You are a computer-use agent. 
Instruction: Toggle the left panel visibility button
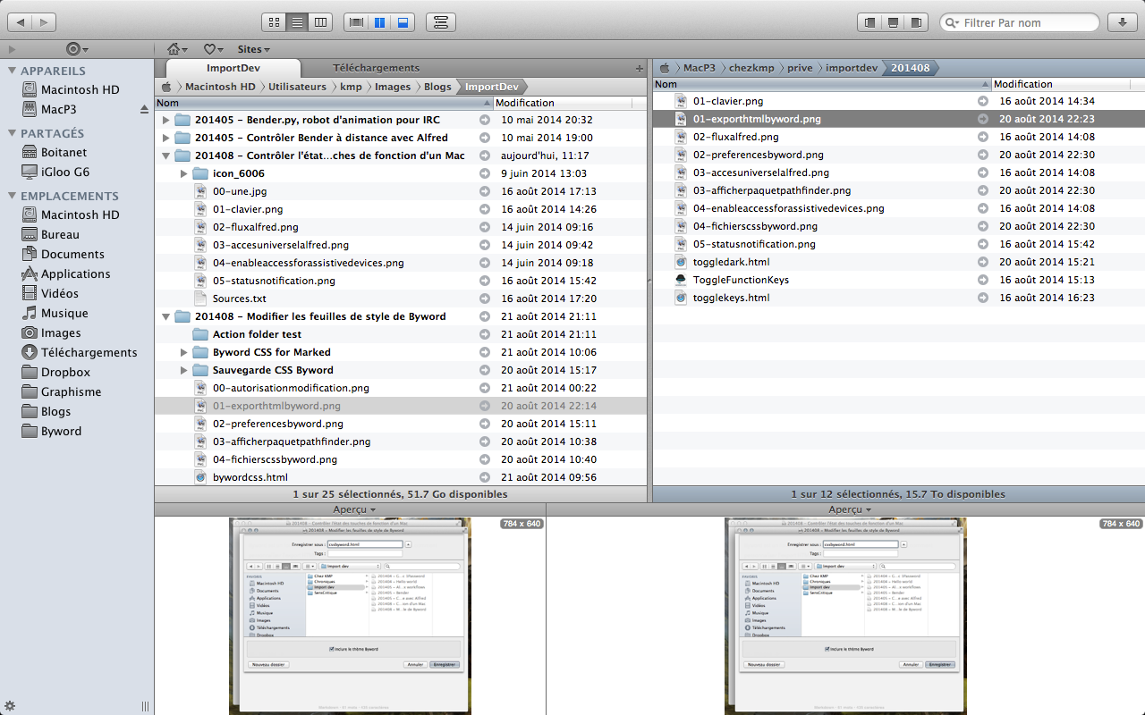pyautogui.click(x=868, y=22)
